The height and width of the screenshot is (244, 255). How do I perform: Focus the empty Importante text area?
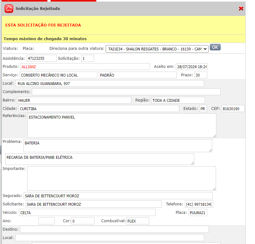click(121, 178)
